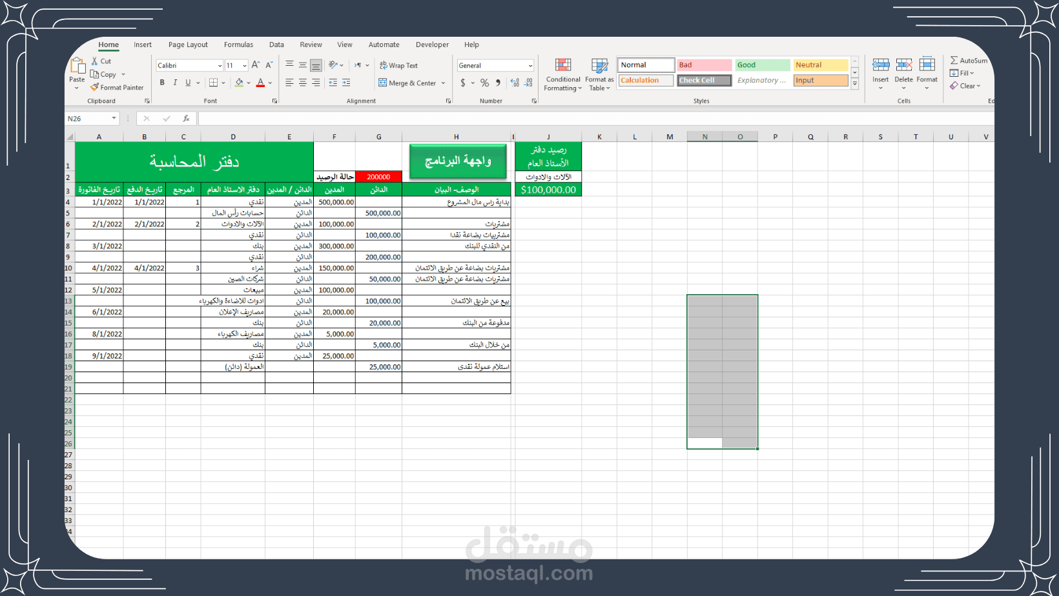The width and height of the screenshot is (1059, 596).
Task: Click the AutoSum sigma icon
Action: (954, 60)
